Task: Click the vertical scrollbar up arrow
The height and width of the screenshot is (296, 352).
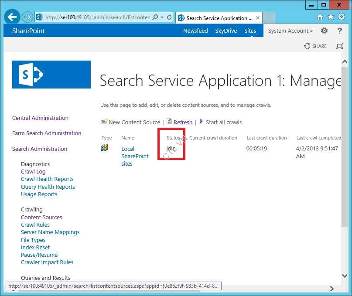Action: [x=345, y=62]
